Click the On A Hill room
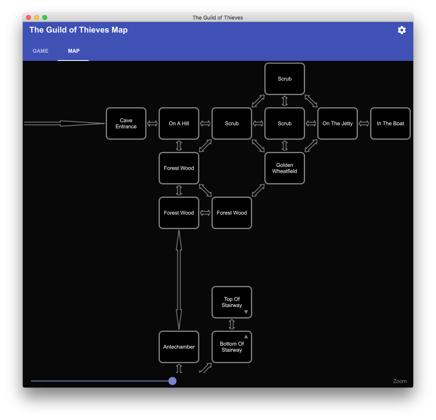The width and height of the screenshot is (436, 420). [179, 123]
